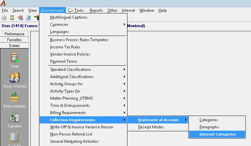Choose Payment Terms
Screen dimensions: 251x146
tap(83, 61)
